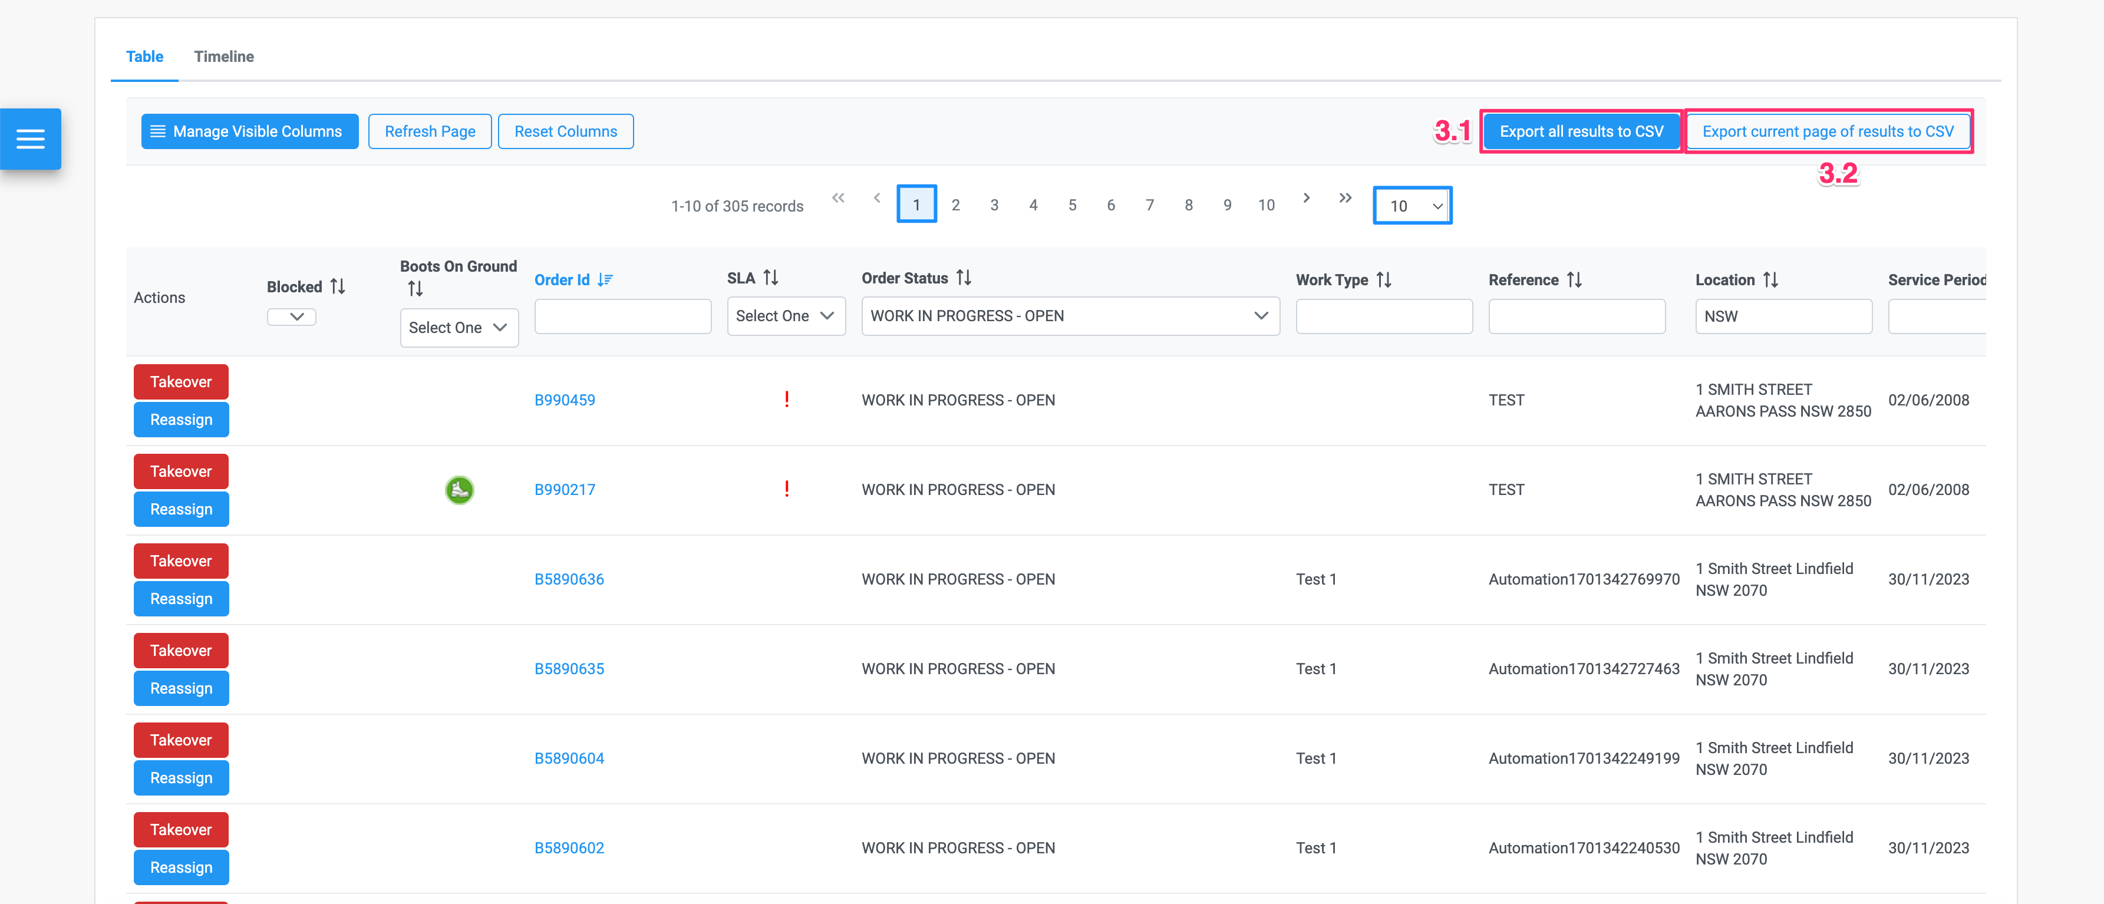Switch to the Timeline tab
Viewport: 2104px width, 904px height.
tap(224, 57)
